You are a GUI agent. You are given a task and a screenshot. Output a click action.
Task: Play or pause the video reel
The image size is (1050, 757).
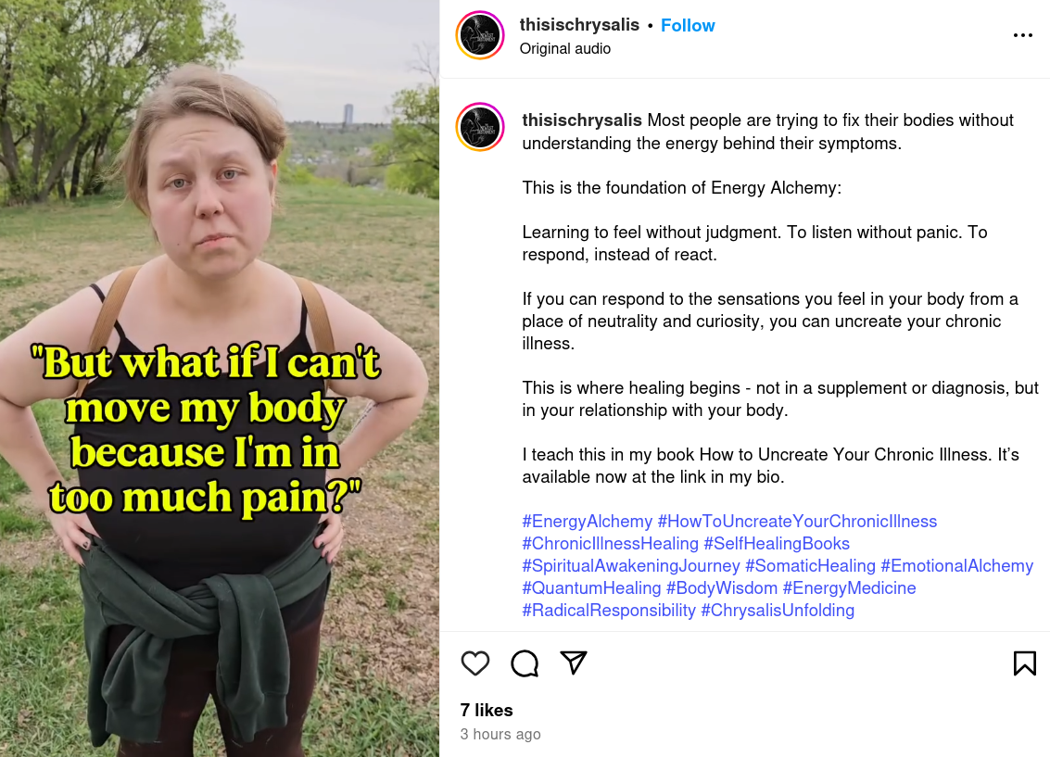click(x=220, y=378)
